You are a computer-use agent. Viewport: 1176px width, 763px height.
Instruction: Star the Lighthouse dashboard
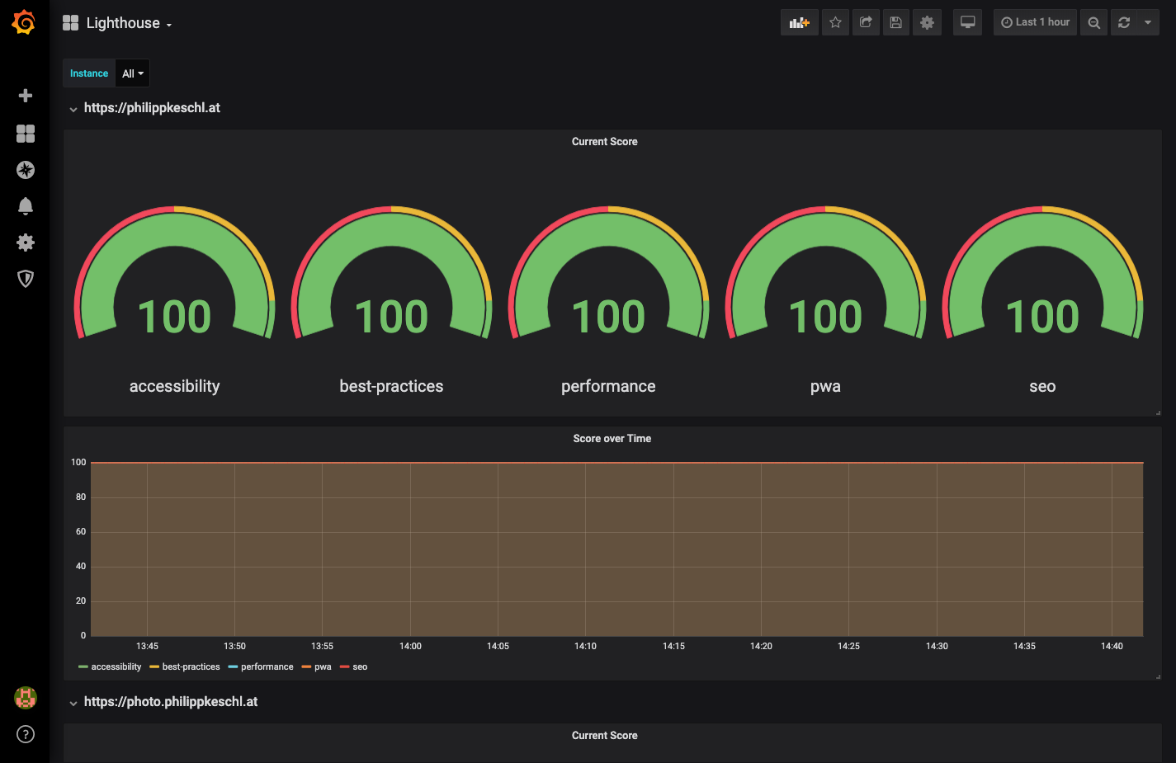point(836,22)
